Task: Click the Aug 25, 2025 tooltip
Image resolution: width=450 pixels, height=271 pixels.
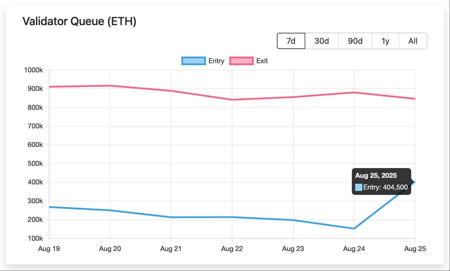Action: coord(381,181)
